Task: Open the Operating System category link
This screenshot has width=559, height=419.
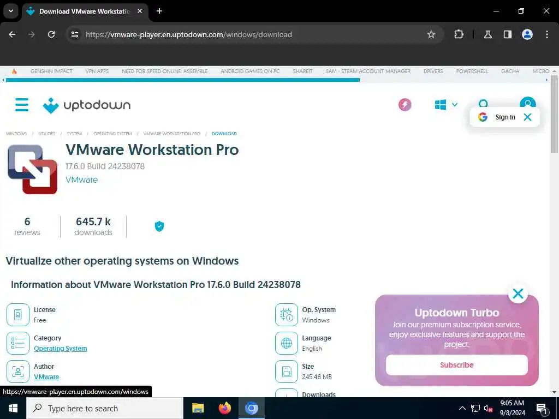Action: pos(60,349)
